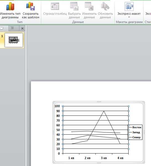Click the chart's bottom center sizing handle
151x166 pixels.
pos(99,163)
